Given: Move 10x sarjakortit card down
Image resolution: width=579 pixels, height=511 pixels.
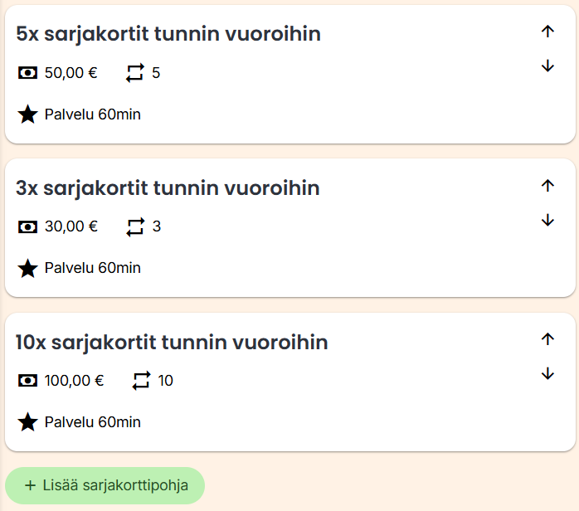Looking at the screenshot, I should click(x=547, y=374).
